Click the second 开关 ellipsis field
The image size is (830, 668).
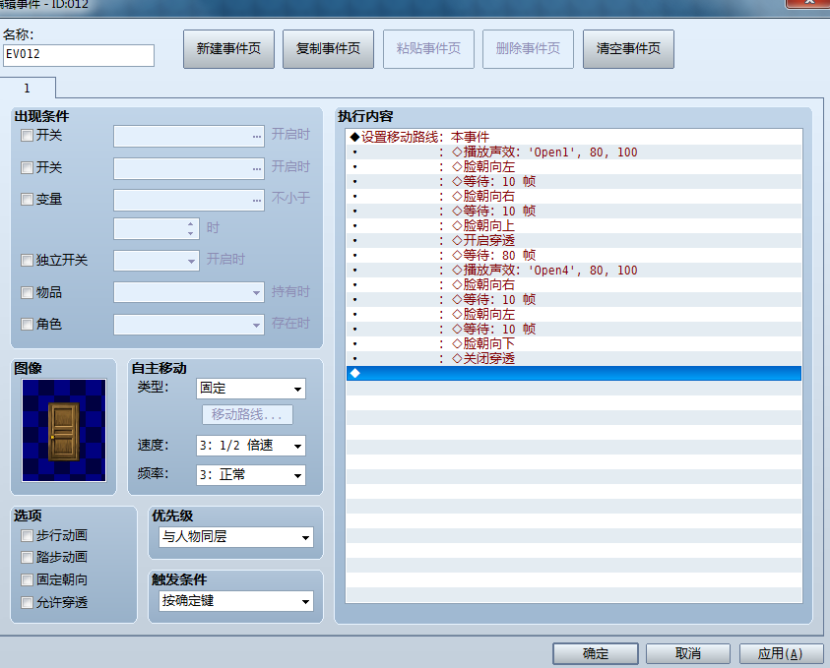(x=189, y=168)
